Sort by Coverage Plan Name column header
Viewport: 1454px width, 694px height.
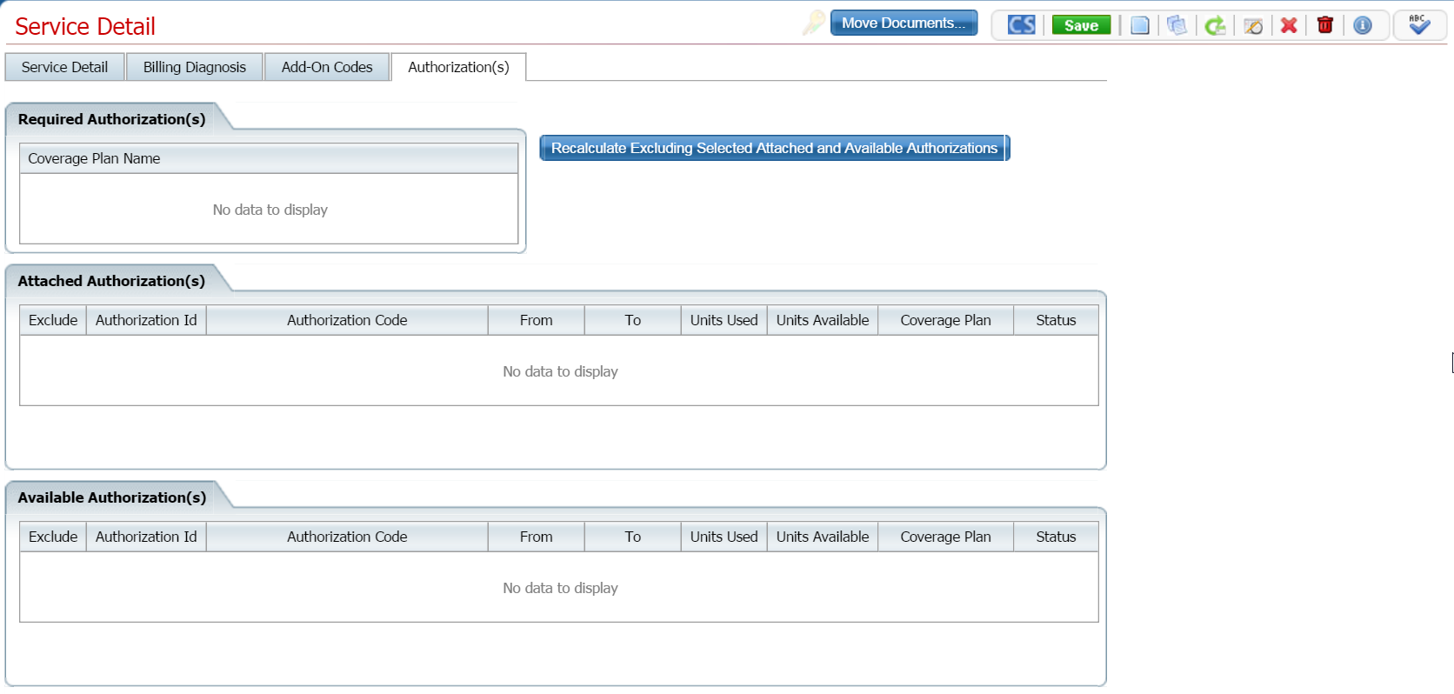[x=94, y=158]
